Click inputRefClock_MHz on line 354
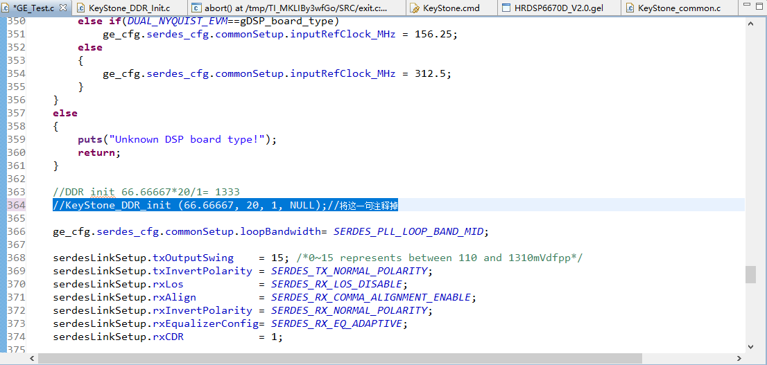 point(343,74)
